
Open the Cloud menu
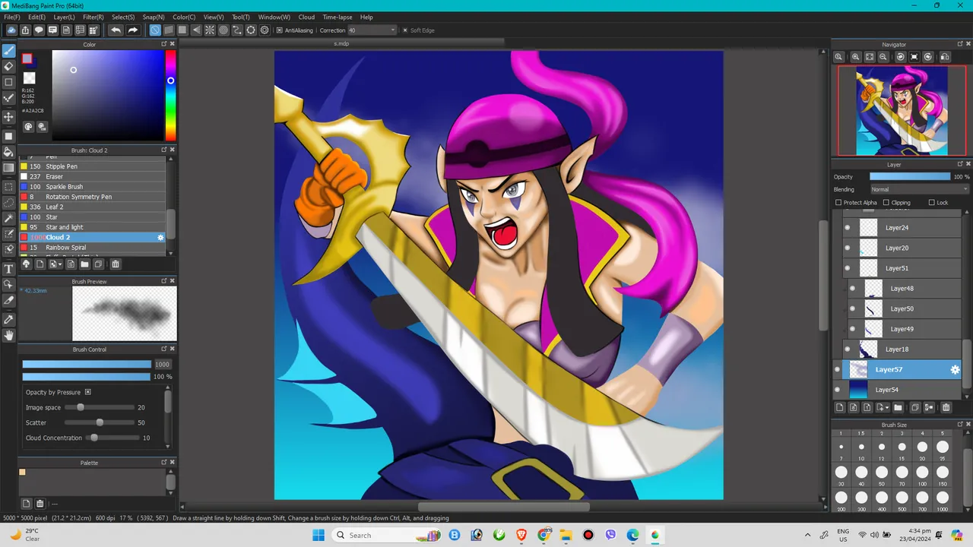pyautogui.click(x=306, y=17)
